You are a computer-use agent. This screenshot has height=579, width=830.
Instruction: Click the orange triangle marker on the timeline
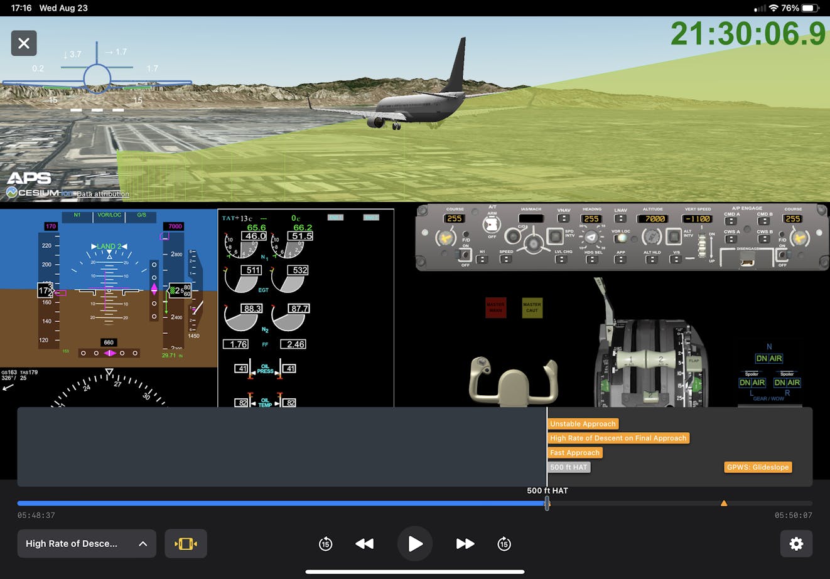(724, 502)
